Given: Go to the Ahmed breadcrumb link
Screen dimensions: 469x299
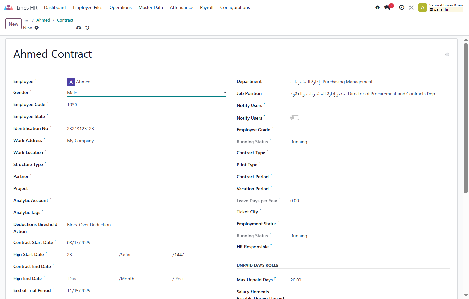Looking at the screenshot, I should coord(43,20).
